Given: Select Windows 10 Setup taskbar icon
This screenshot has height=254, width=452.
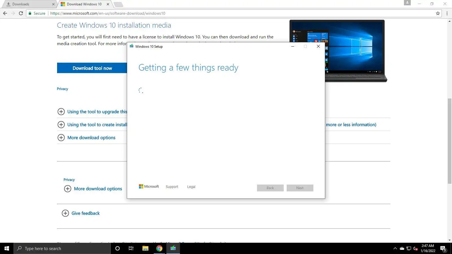Looking at the screenshot, I should 173,248.
